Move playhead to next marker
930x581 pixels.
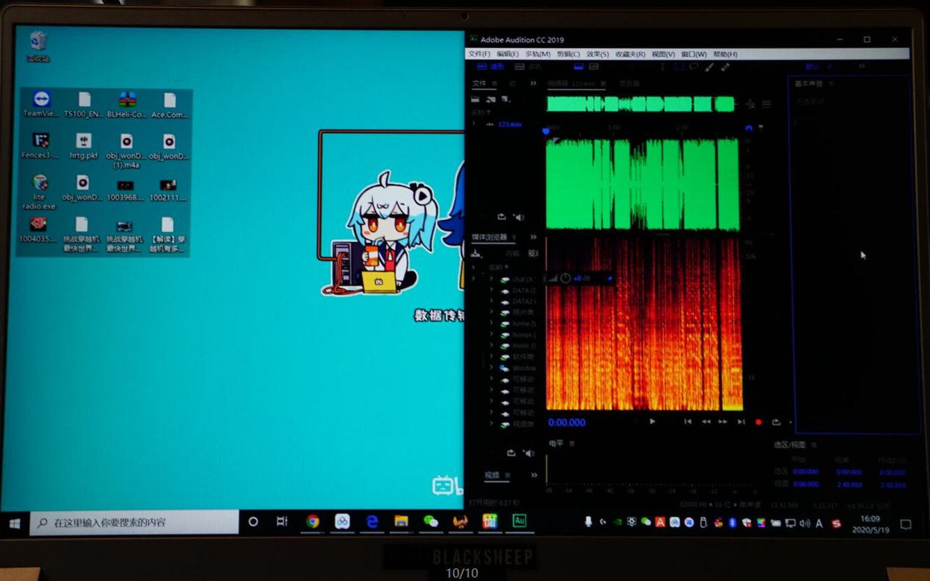pos(741,421)
